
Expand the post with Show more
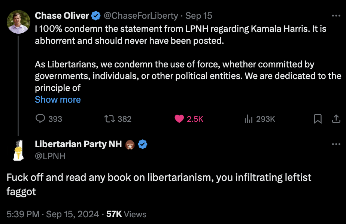pyautogui.click(x=58, y=100)
